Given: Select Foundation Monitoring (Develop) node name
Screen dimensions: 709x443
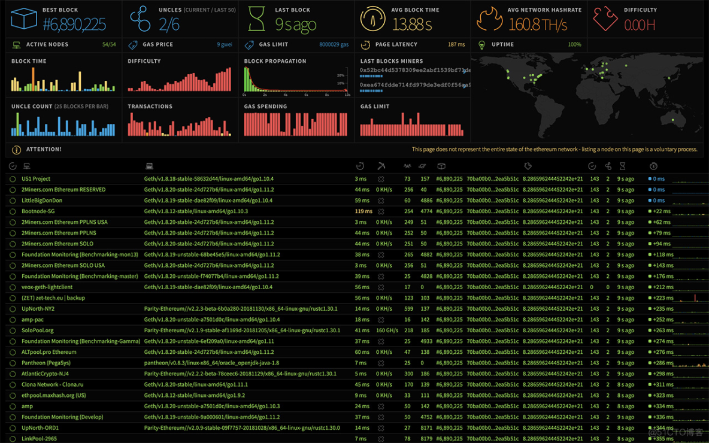Looking at the screenshot, I should (x=62, y=418).
